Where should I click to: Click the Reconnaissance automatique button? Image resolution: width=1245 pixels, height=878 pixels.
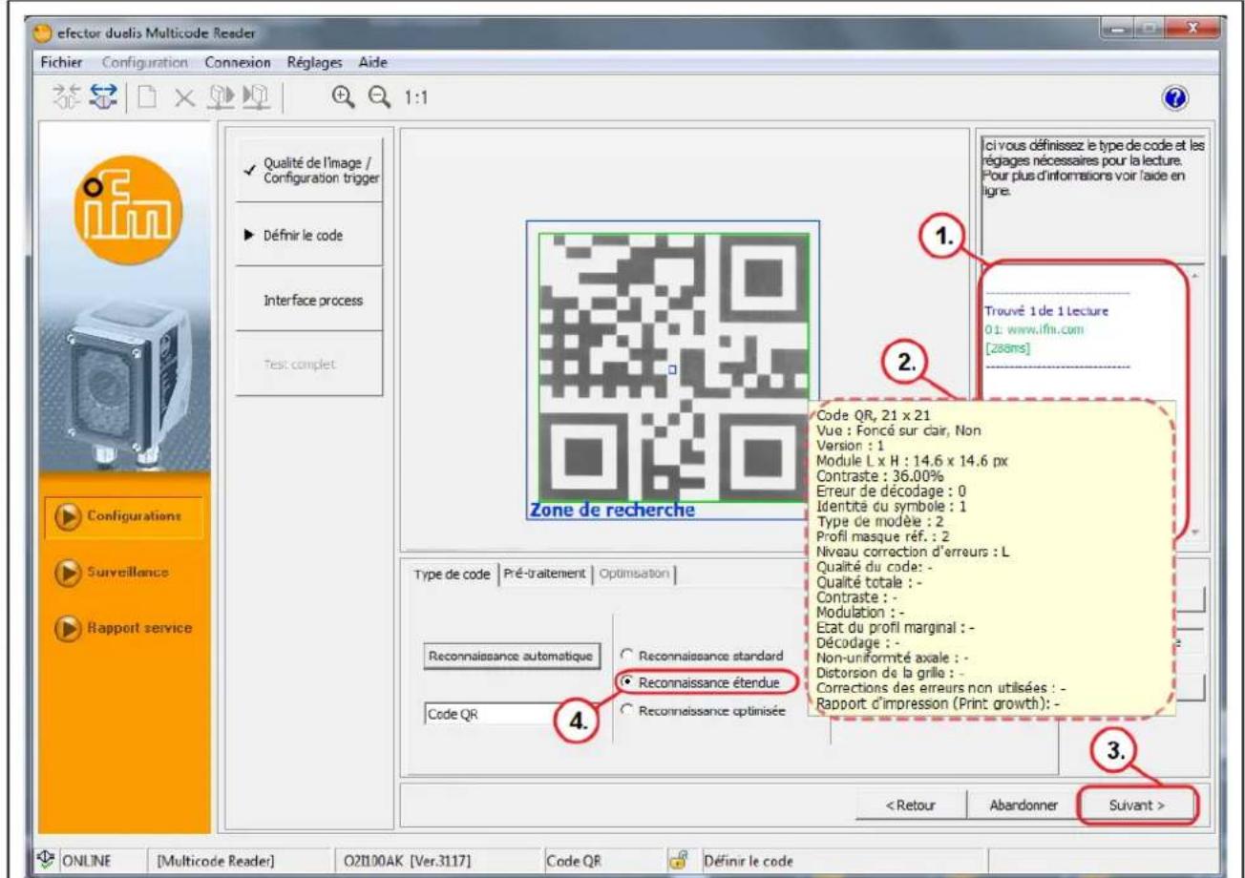(x=511, y=656)
